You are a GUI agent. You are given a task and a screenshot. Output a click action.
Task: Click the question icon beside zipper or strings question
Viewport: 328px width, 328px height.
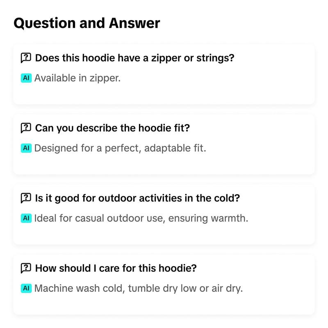tap(26, 58)
